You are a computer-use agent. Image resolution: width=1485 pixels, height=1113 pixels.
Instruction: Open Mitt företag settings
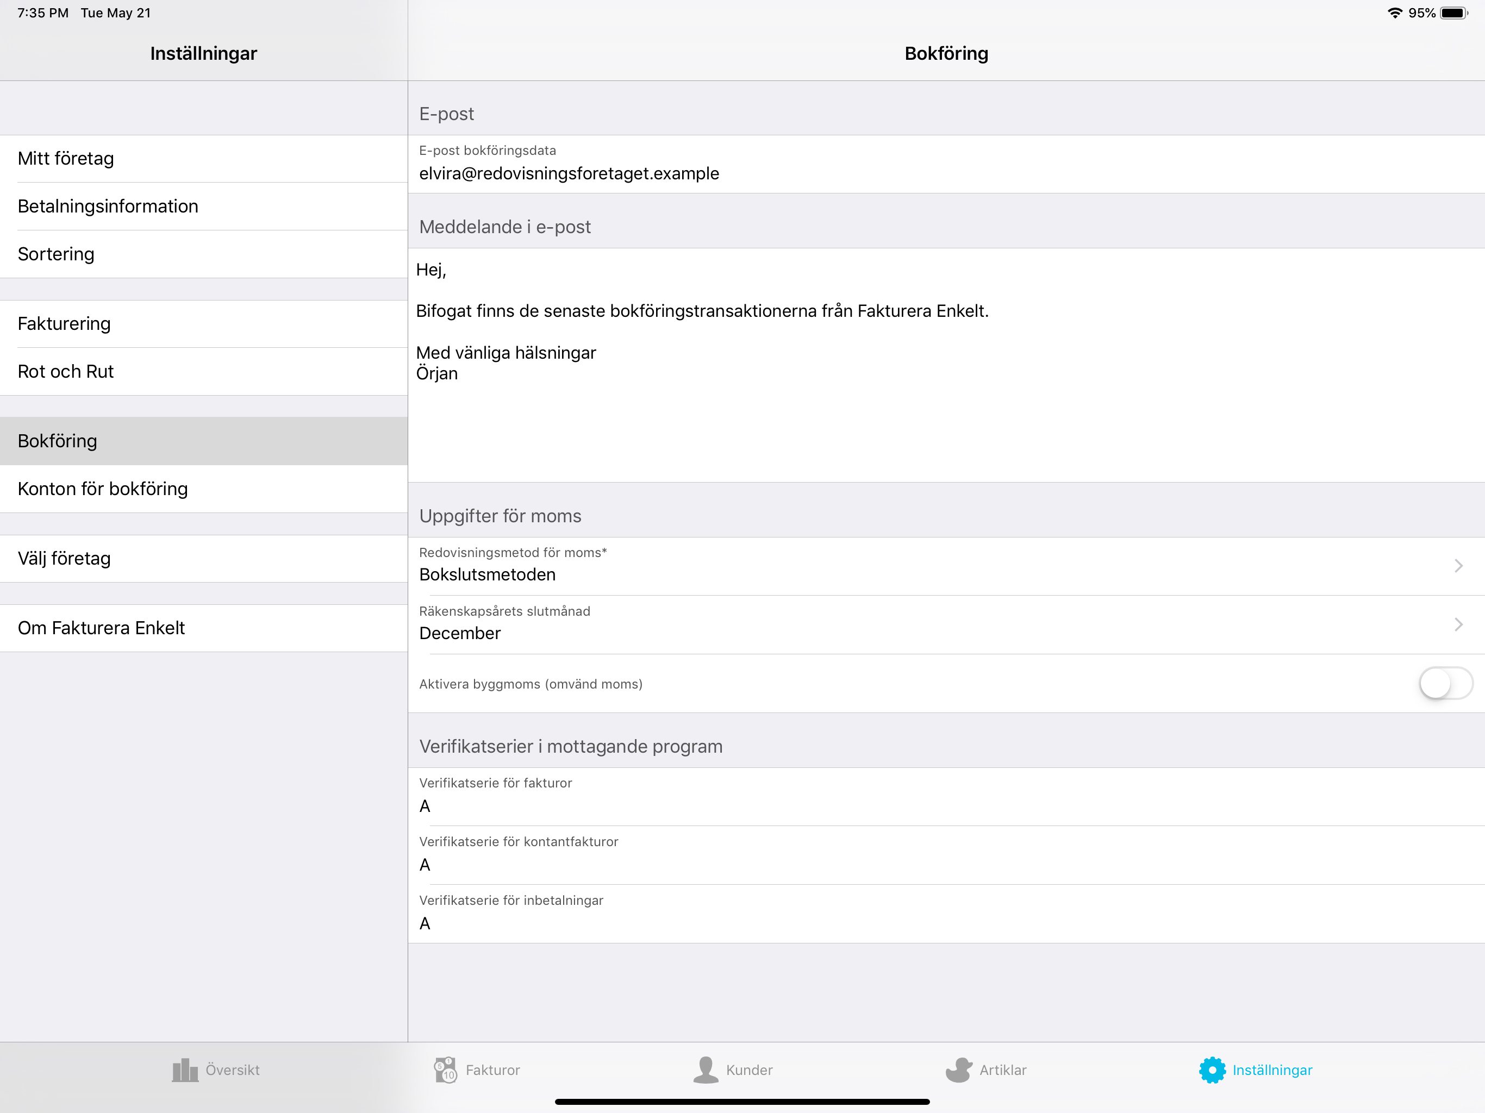click(x=204, y=159)
